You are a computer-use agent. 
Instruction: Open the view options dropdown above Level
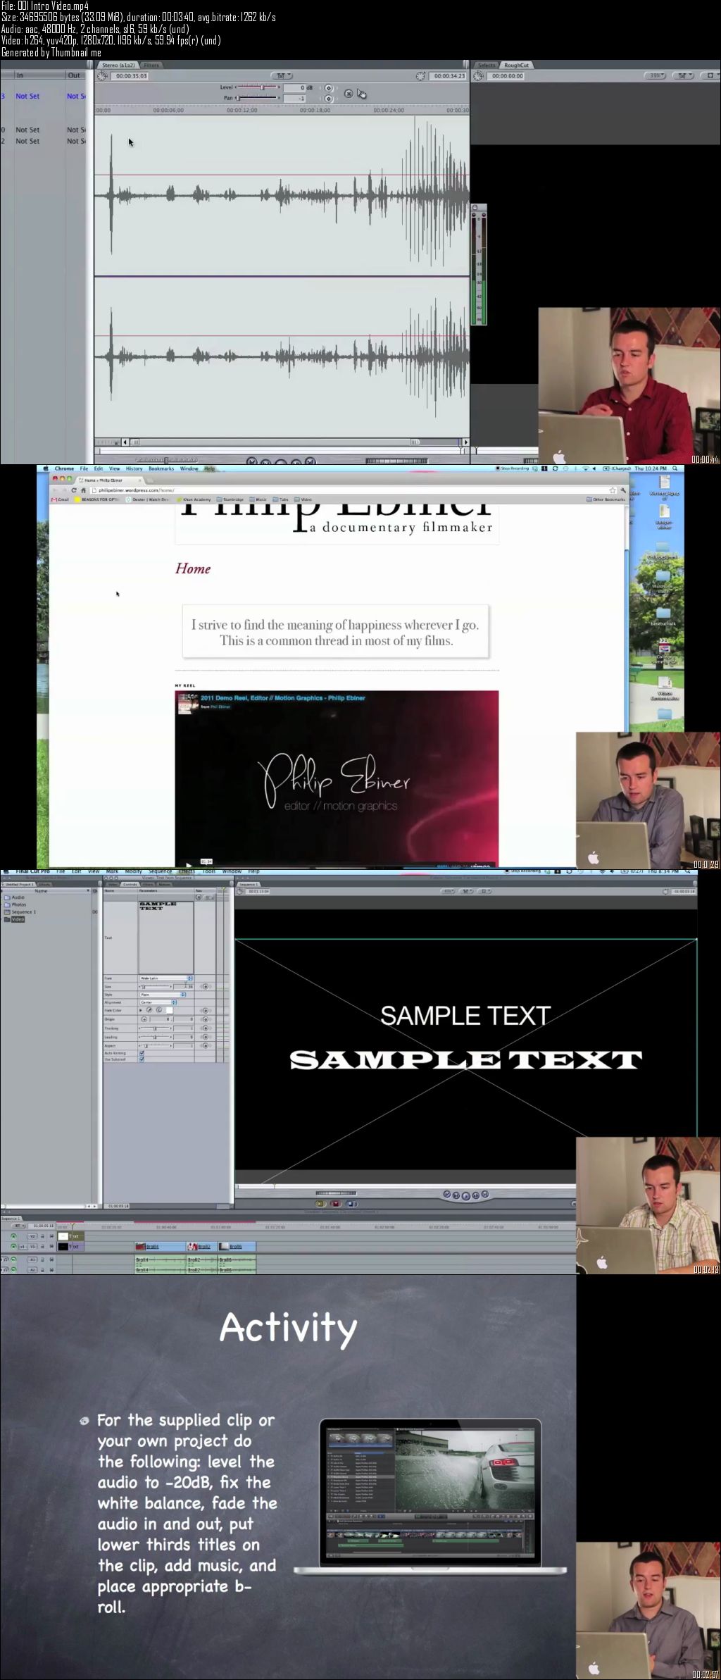281,75
